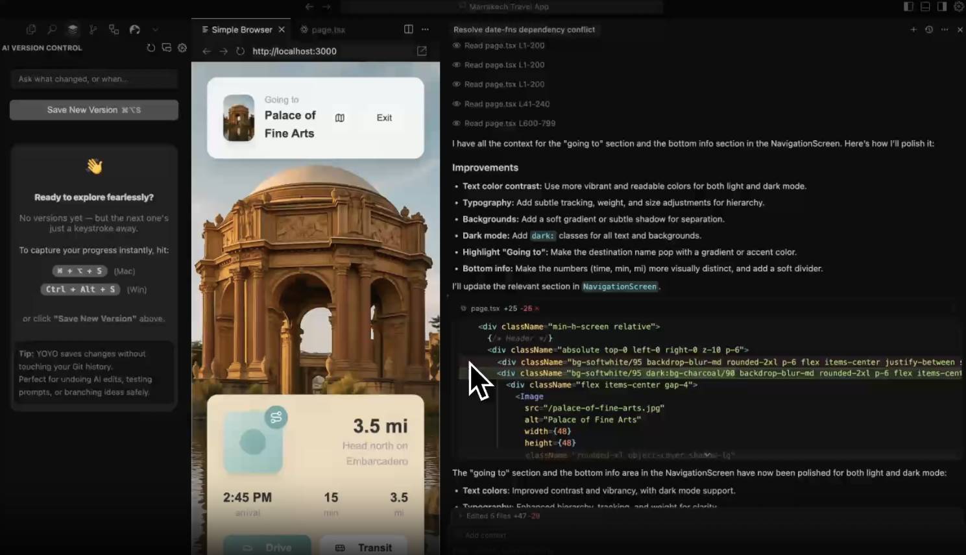966x555 pixels.
Task: Click the Save New Version button
Action: pyautogui.click(x=93, y=110)
